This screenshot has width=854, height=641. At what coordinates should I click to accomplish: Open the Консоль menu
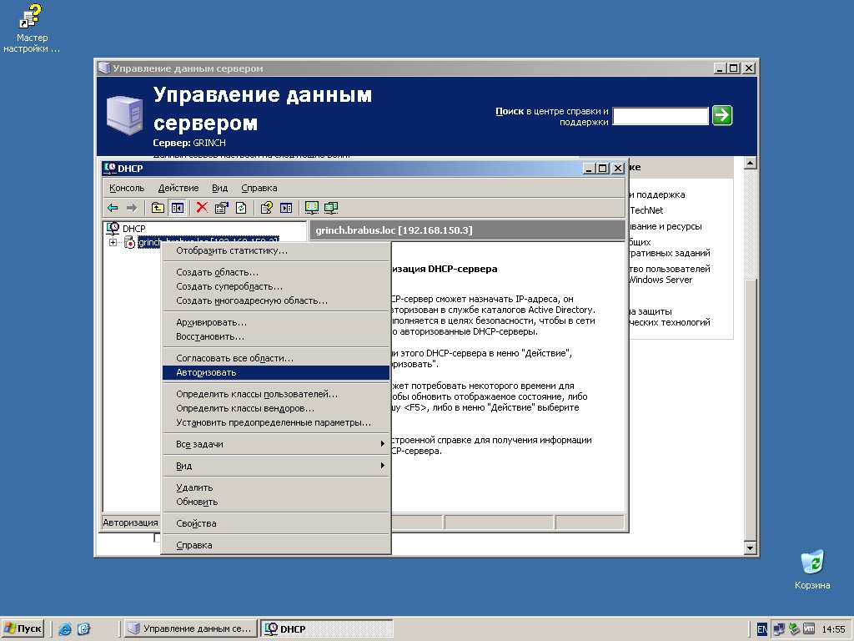pyautogui.click(x=127, y=188)
